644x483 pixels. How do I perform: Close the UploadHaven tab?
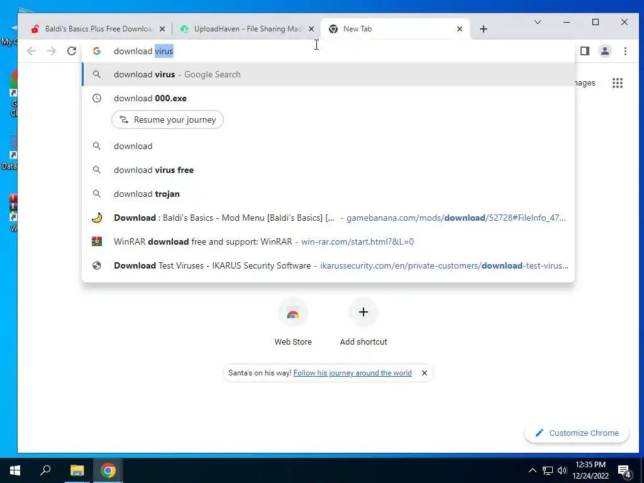pos(311,29)
